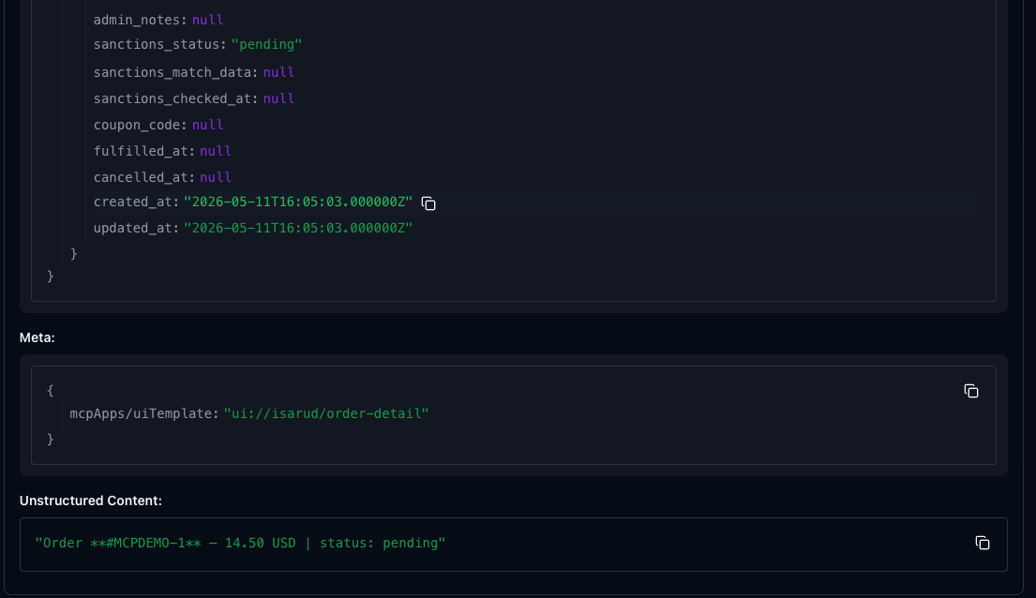The image size is (1036, 598).
Task: Click the sanctions_match_data null value
Action: point(278,72)
